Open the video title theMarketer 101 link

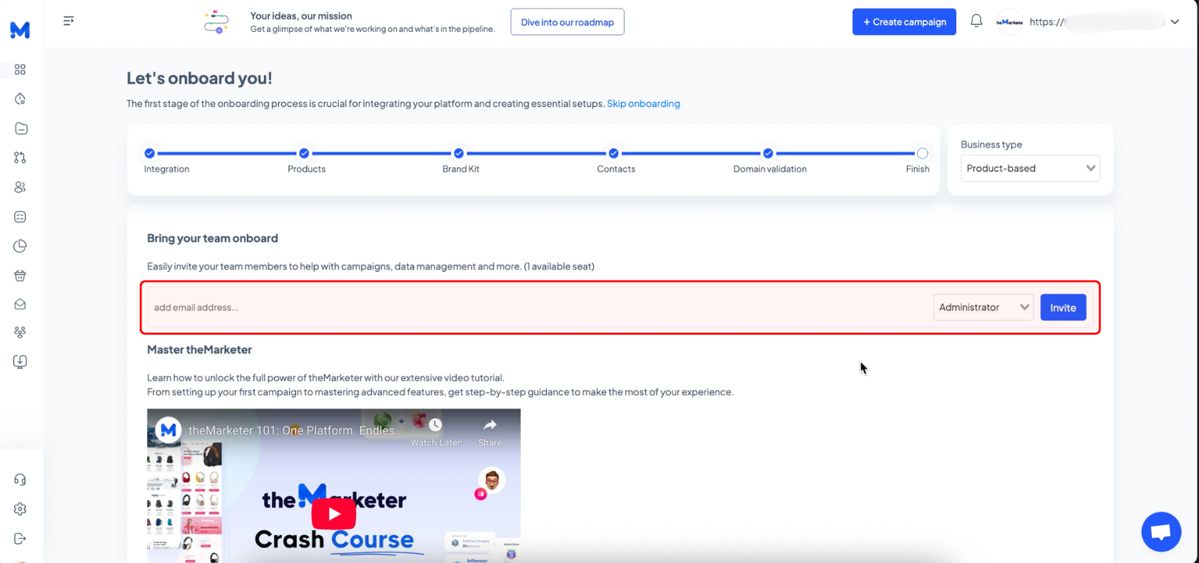coord(295,430)
